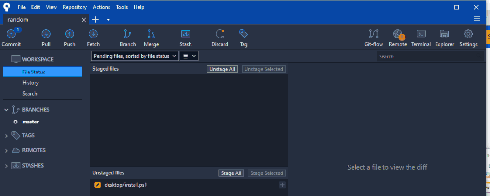
Task: Open the hamburger menu at top right
Action: (x=477, y=19)
